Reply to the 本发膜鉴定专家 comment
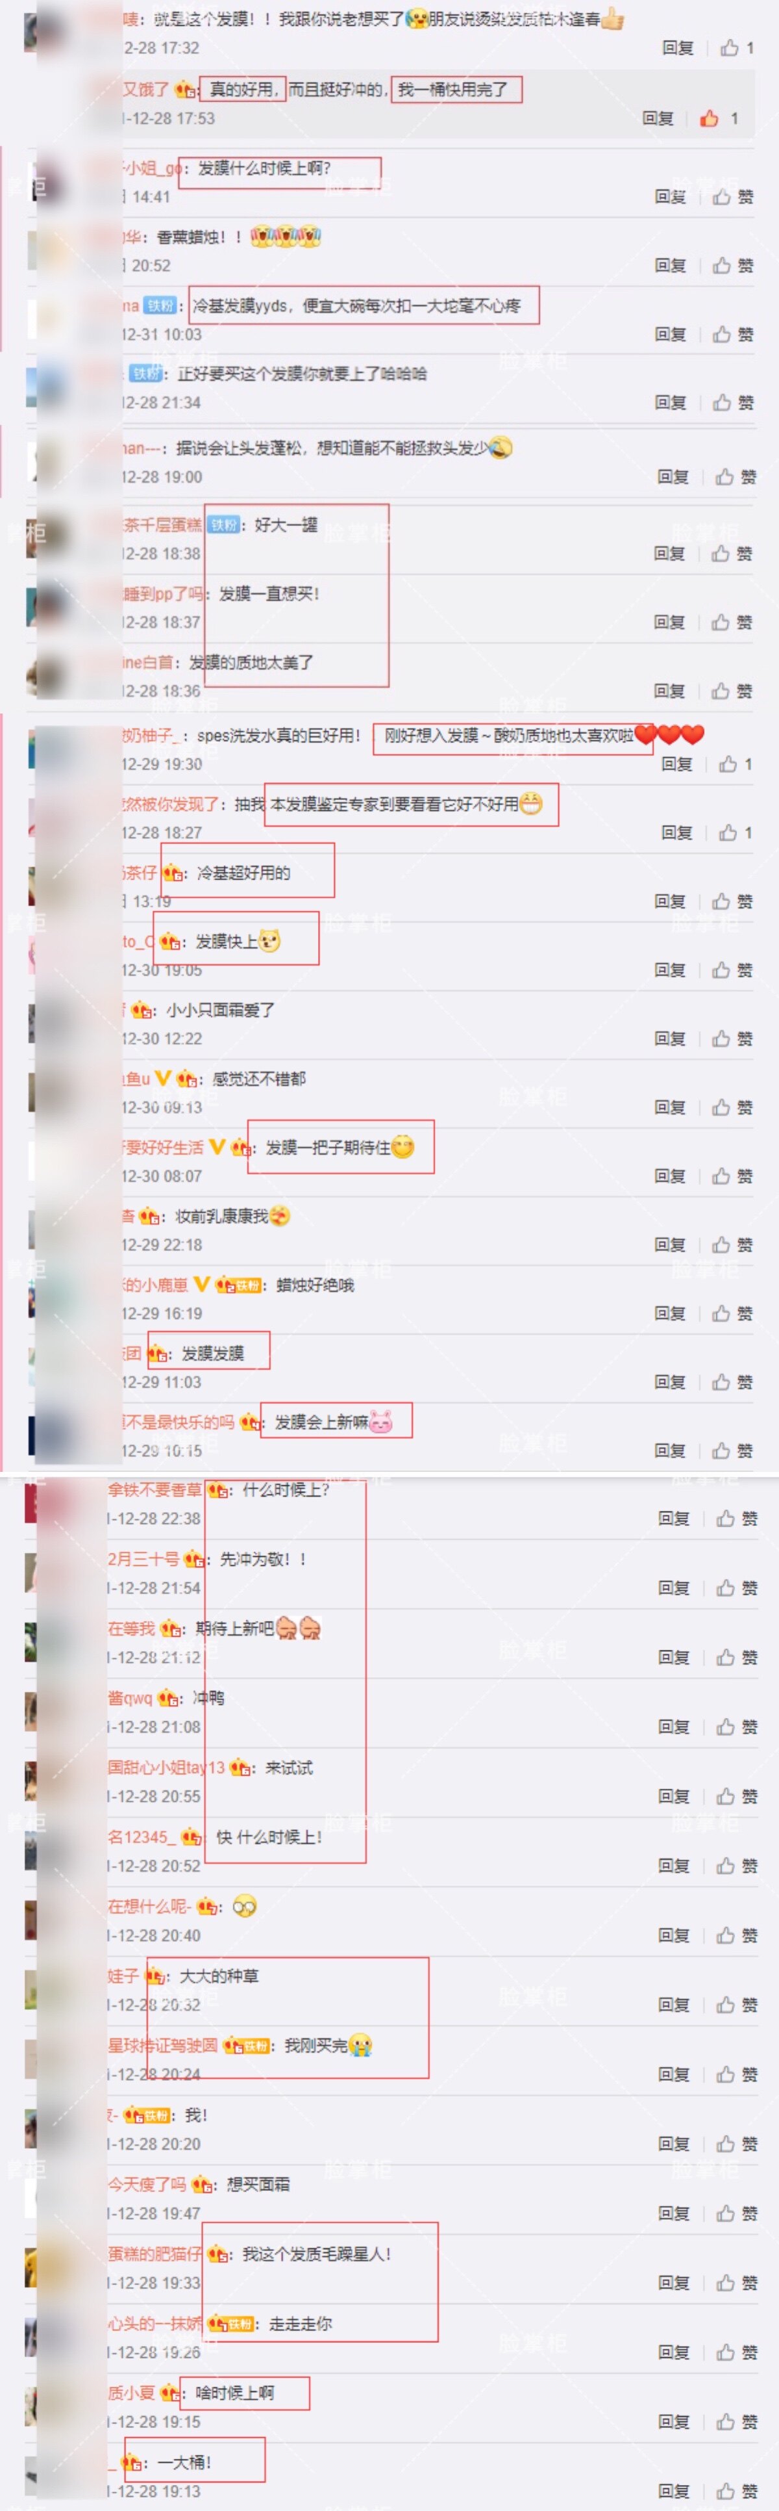This screenshot has width=779, height=2511. click(676, 832)
